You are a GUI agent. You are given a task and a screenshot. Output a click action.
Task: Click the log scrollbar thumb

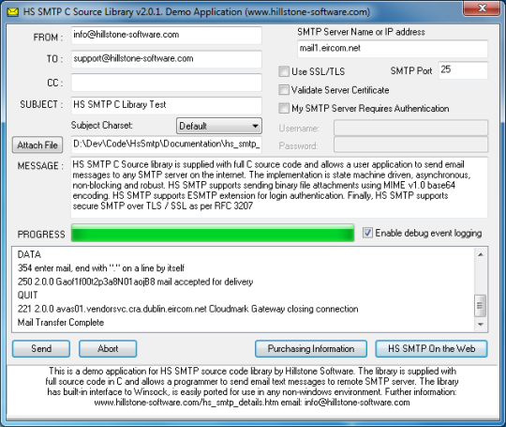click(480, 305)
